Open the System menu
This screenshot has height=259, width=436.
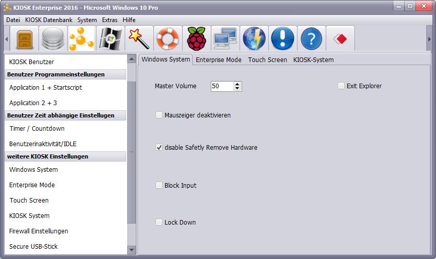coord(87,20)
